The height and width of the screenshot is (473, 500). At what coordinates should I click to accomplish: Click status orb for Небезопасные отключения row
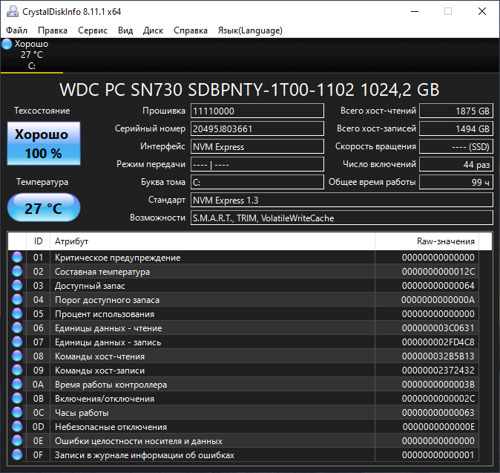pos(17,427)
